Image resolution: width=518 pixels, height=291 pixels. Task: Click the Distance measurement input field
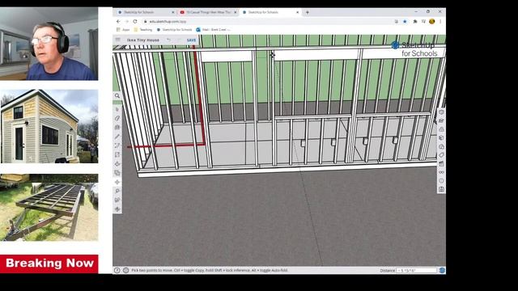click(416, 270)
